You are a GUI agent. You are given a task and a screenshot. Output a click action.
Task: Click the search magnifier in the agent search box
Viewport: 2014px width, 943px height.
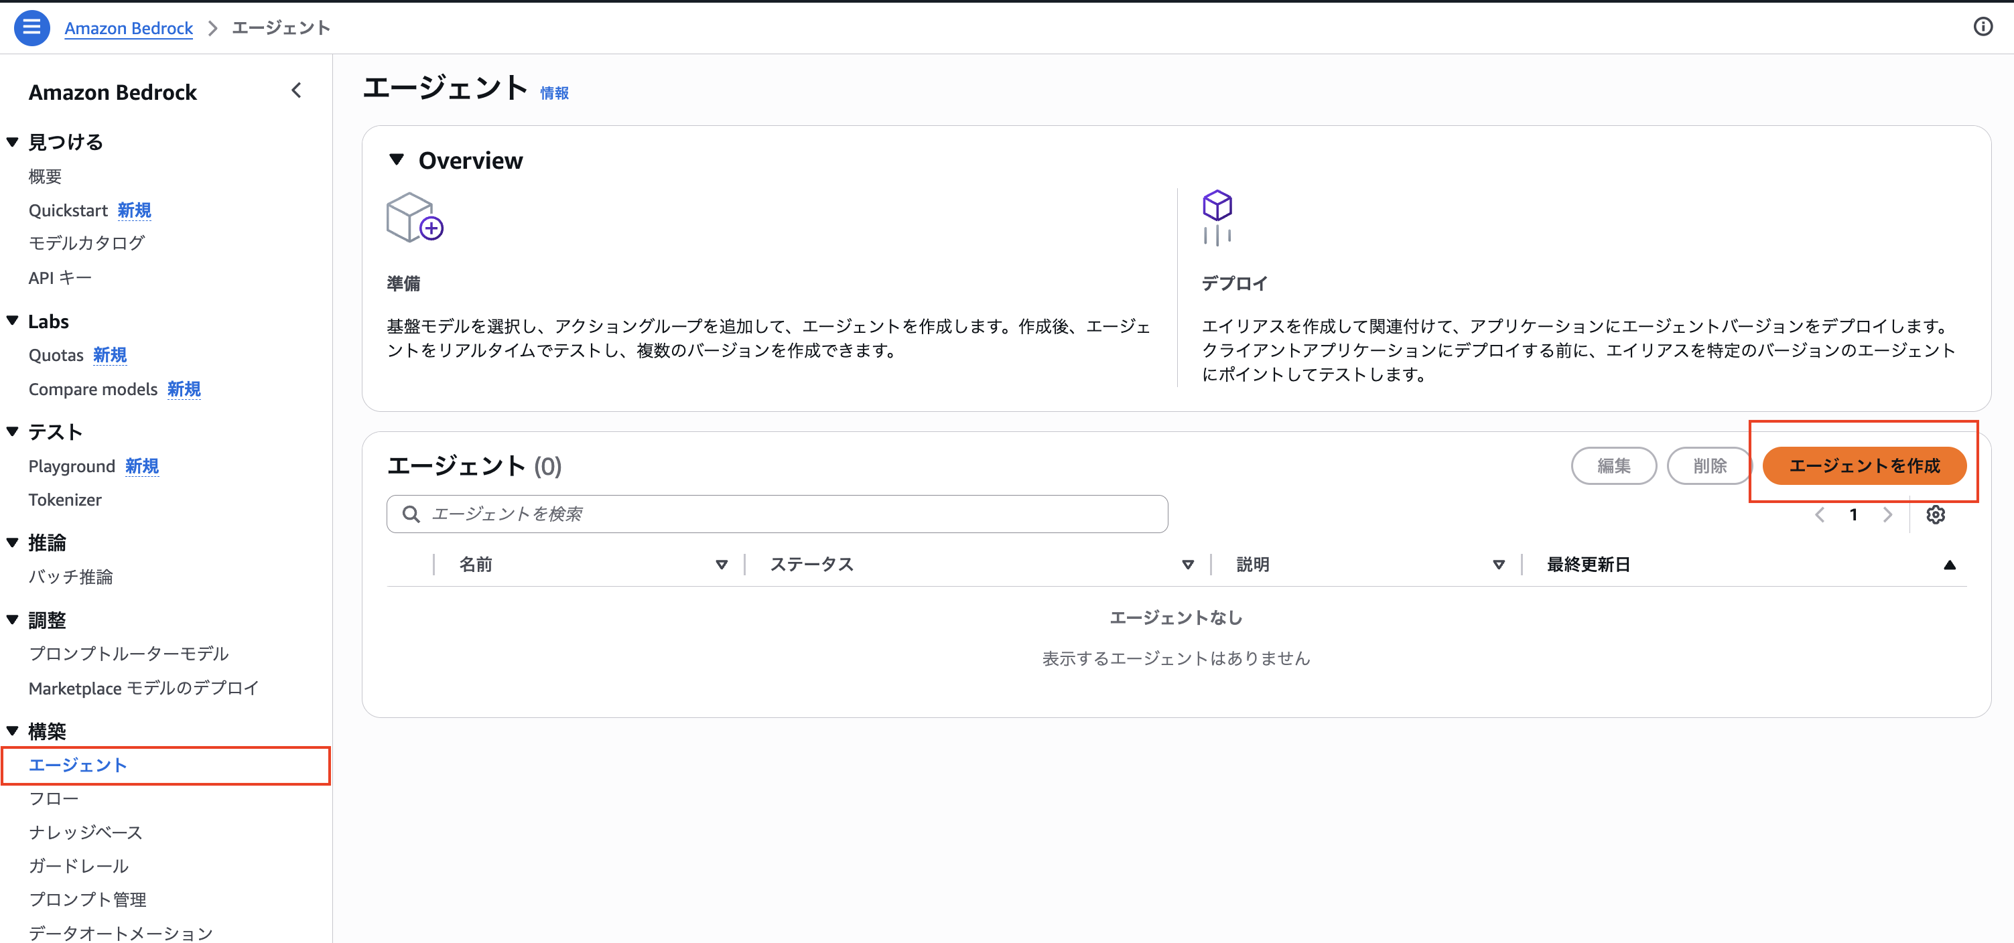(411, 514)
